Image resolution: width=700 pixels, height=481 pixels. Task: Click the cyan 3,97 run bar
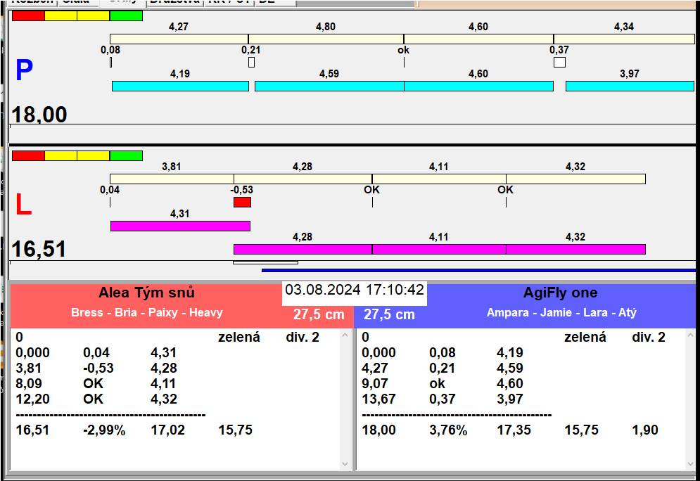630,86
